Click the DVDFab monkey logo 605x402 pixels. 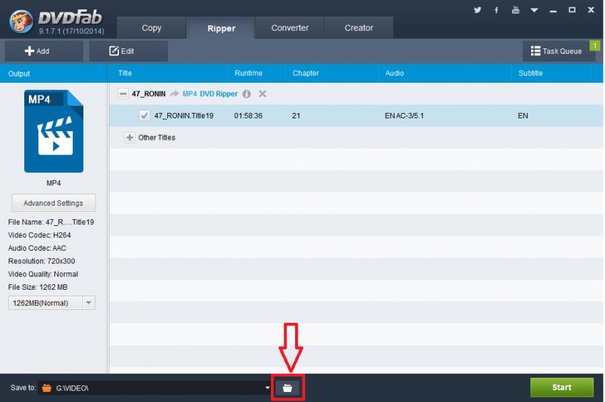(22, 22)
